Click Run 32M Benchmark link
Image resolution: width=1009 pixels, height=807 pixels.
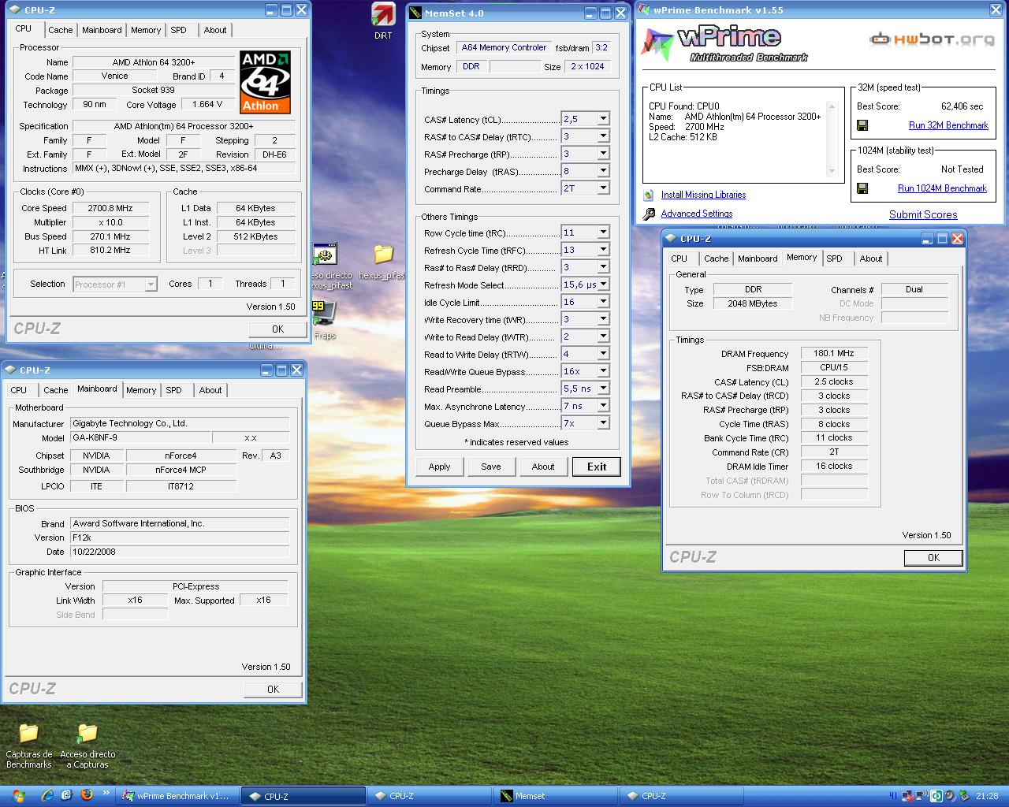tap(948, 125)
